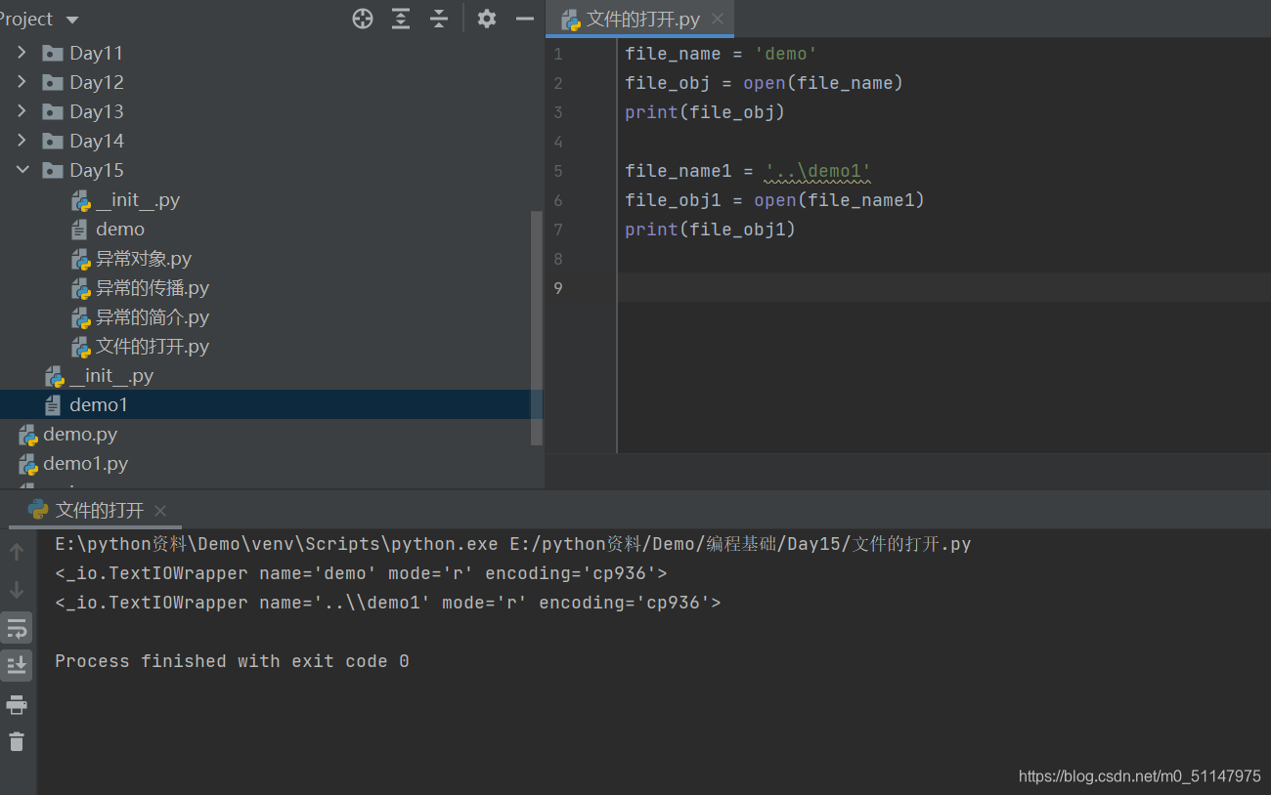Click the 'demo' string on line 1

pos(786,54)
